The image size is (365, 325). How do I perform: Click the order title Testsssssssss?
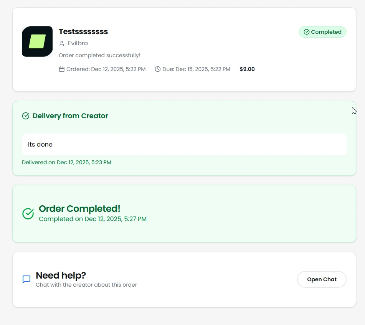pos(83,31)
